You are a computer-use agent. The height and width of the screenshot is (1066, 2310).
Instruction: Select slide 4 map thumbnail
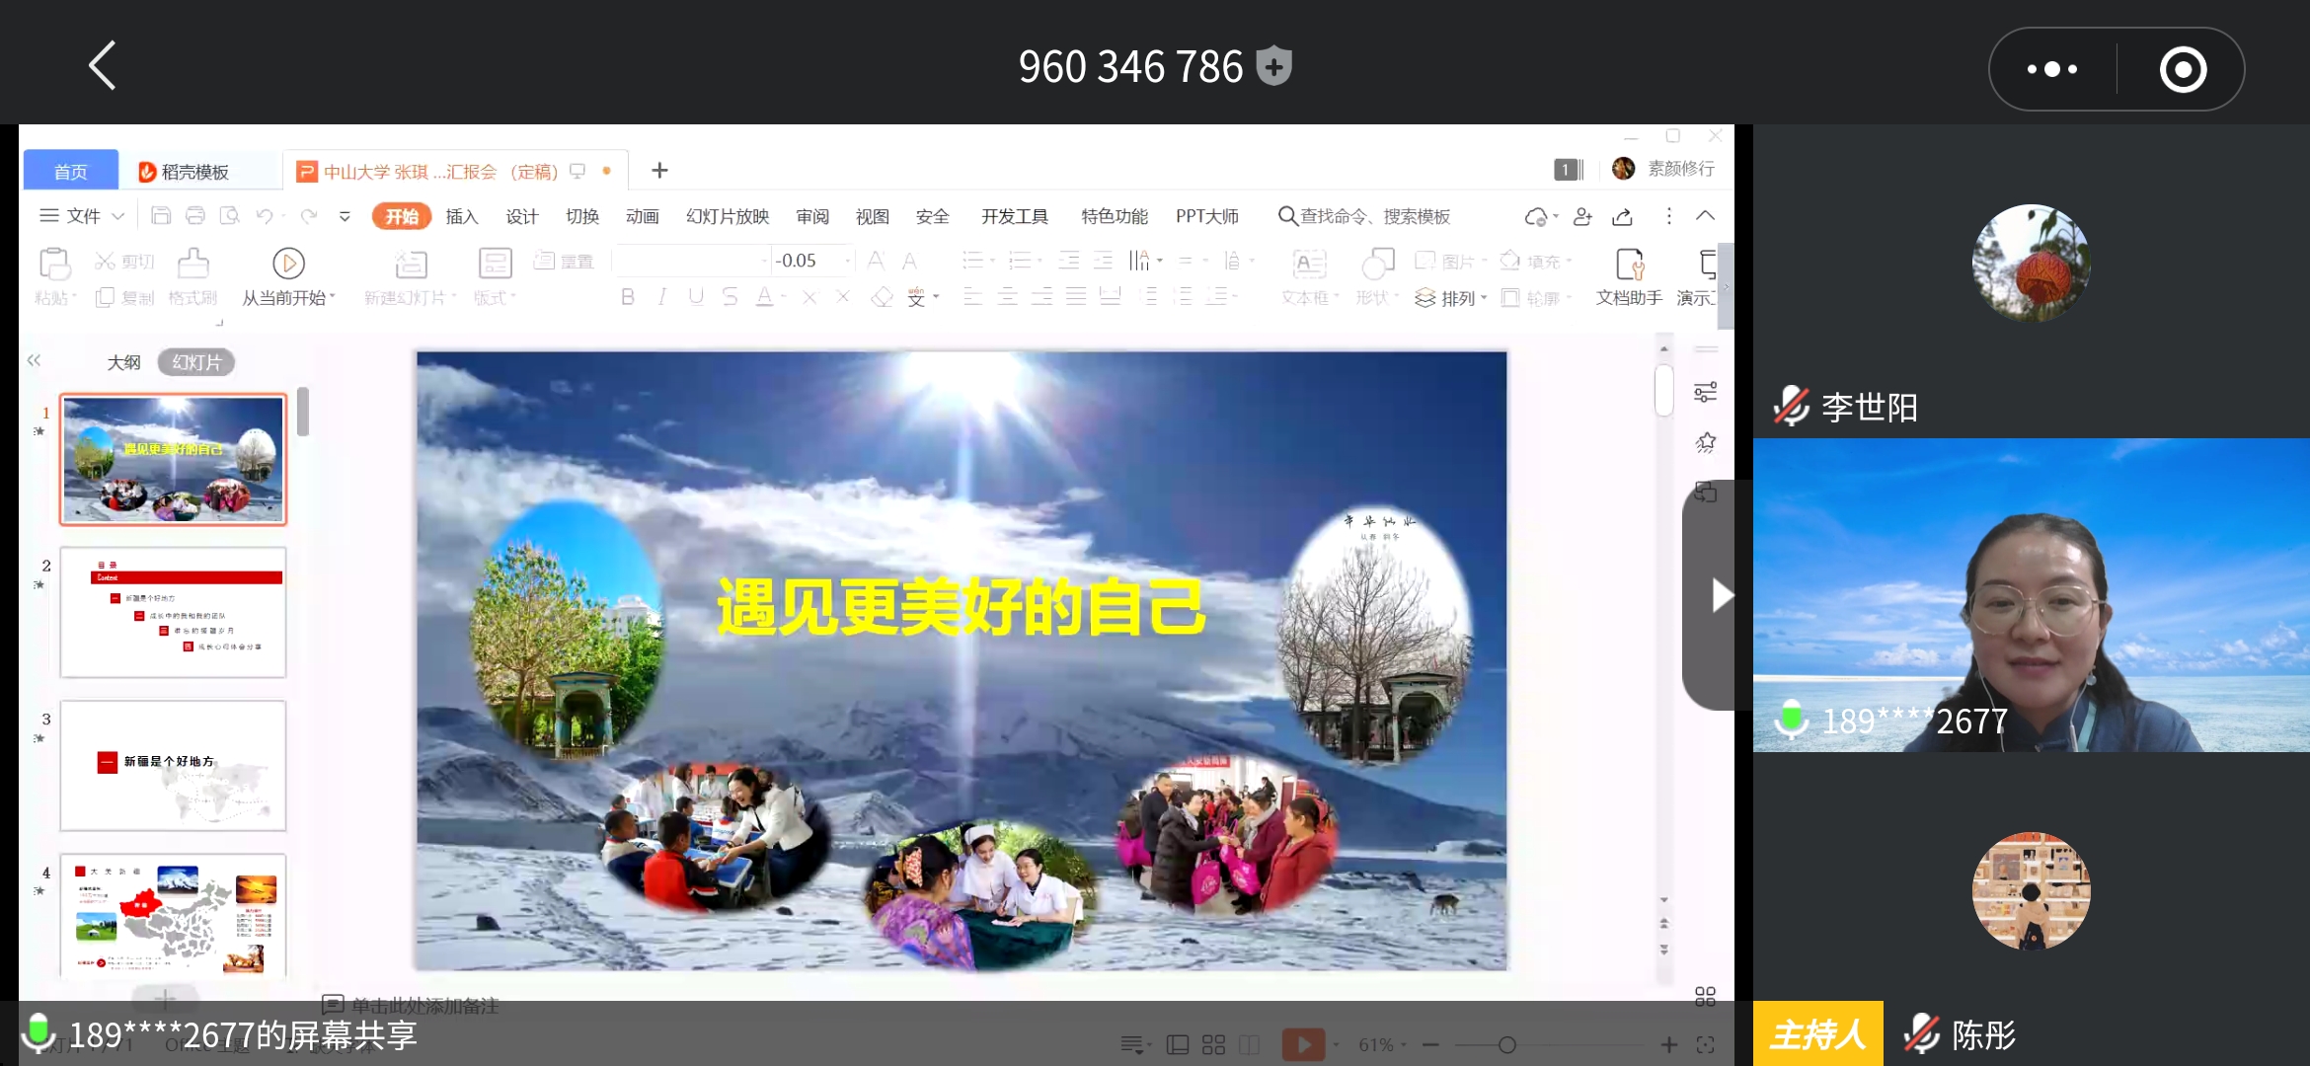pyautogui.click(x=173, y=915)
